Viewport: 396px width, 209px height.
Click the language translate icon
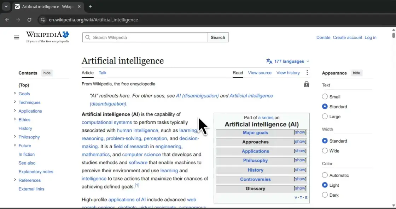tap(269, 61)
